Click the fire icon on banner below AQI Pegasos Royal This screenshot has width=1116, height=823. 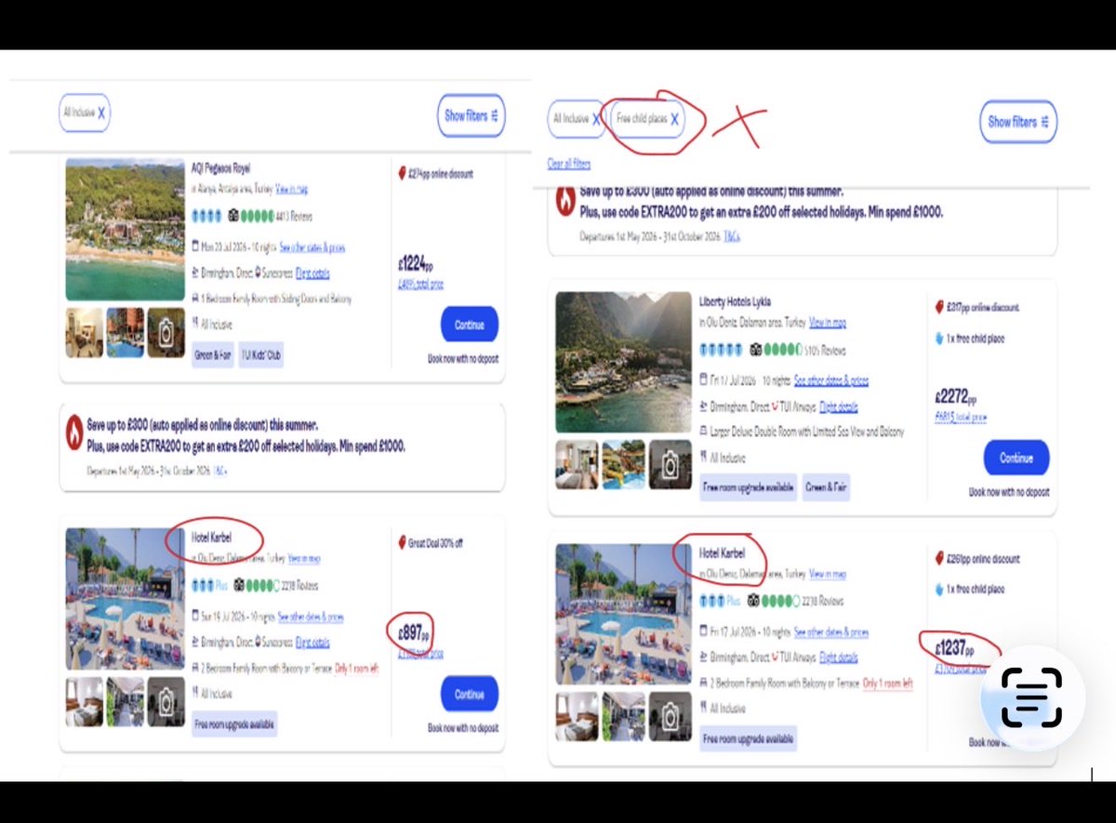click(74, 431)
